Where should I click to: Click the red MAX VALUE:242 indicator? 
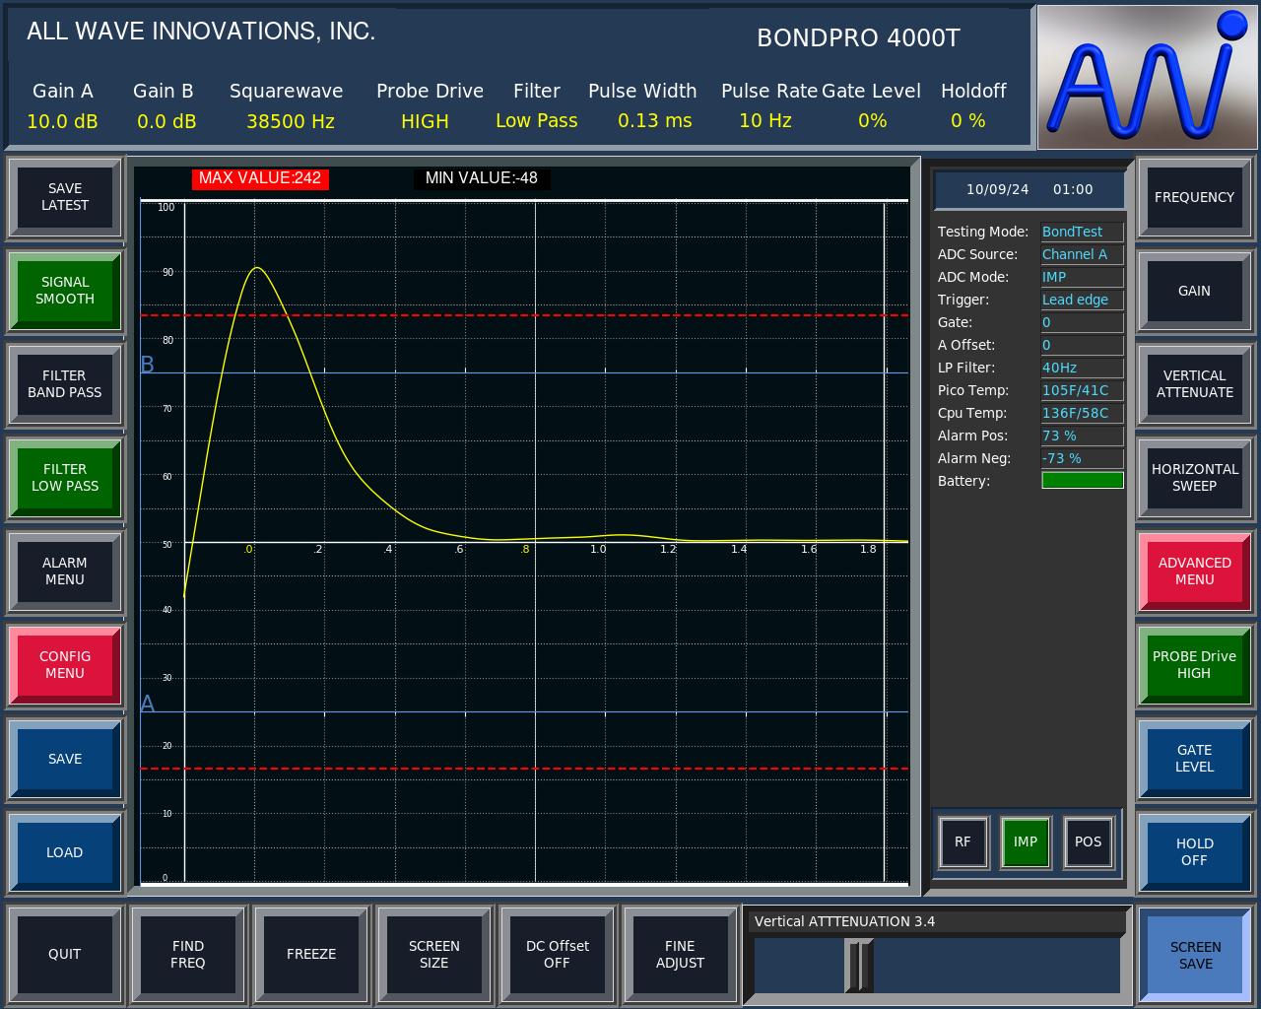pyautogui.click(x=260, y=178)
